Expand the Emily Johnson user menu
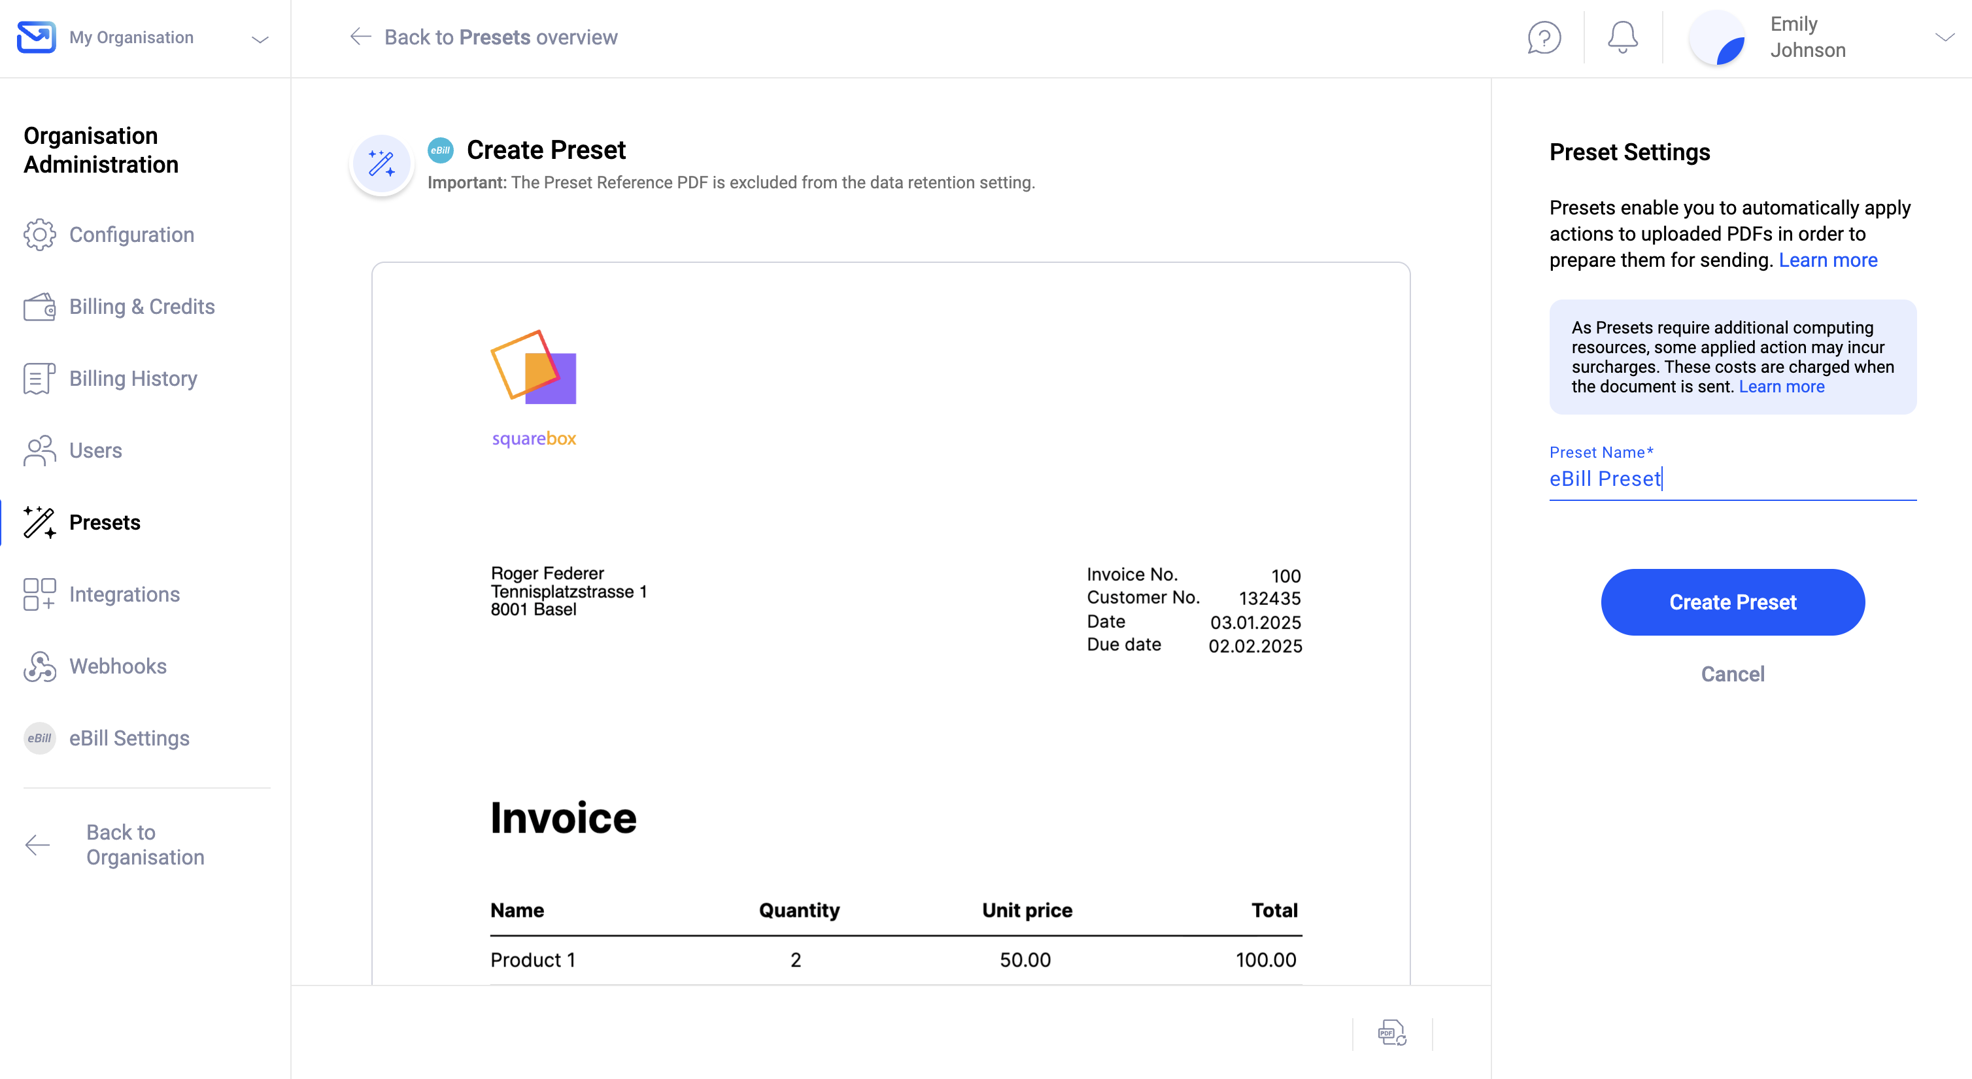 click(1945, 37)
